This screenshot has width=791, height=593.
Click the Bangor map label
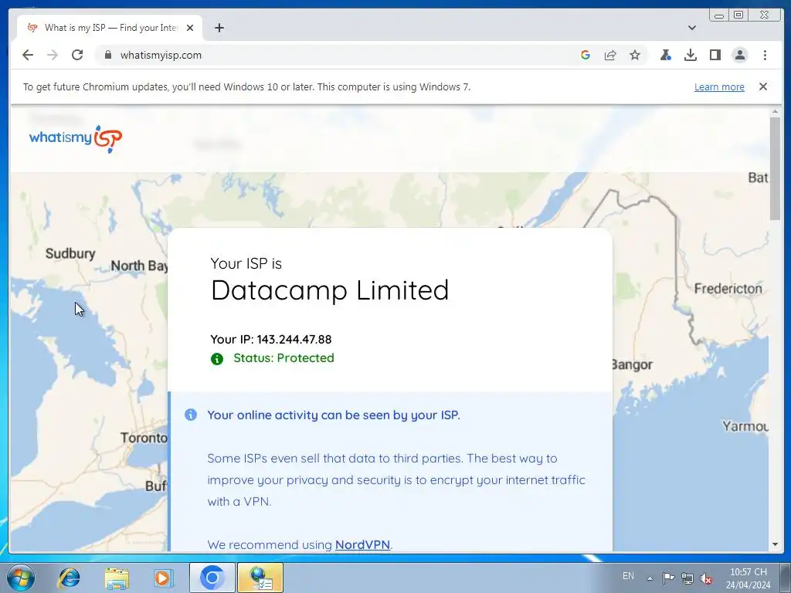632,364
